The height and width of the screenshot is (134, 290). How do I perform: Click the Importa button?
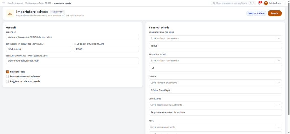click(275, 13)
